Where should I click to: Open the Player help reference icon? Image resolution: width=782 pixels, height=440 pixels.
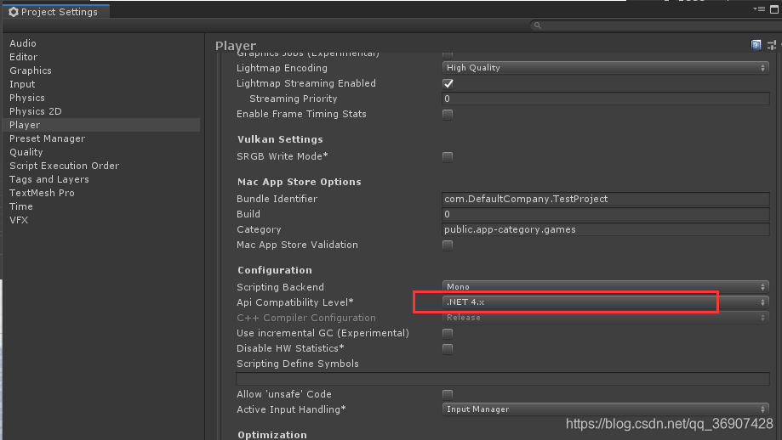click(756, 45)
